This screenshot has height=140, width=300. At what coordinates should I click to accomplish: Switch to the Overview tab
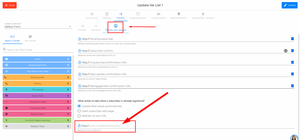pos(92,16)
